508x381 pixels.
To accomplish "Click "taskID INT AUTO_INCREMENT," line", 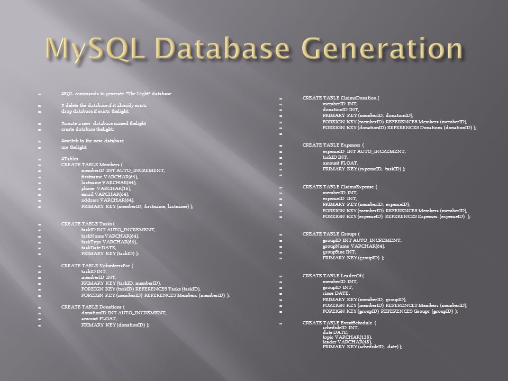I will pyautogui.click(x=119, y=230).
